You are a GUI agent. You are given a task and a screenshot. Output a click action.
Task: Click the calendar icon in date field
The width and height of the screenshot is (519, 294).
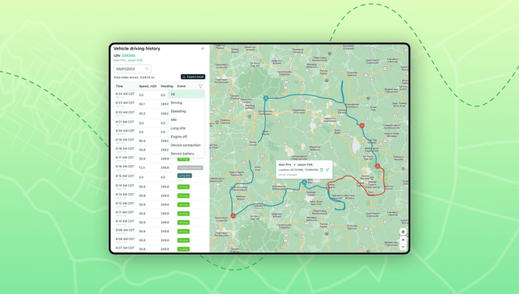(x=147, y=69)
